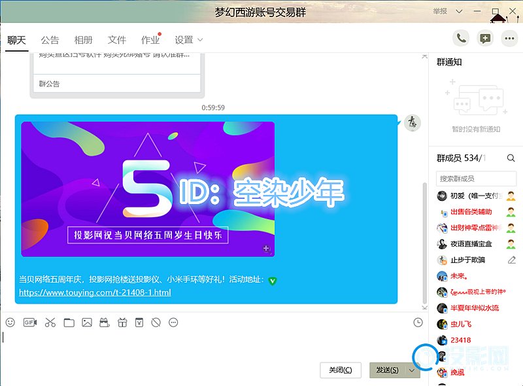The height and width of the screenshot is (386, 523).
Task: Click the 群成员 534 heading
Action: coord(462,158)
